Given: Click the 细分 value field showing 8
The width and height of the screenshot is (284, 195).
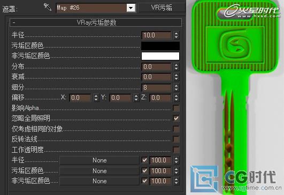Looking at the screenshot, I should [x=156, y=88].
